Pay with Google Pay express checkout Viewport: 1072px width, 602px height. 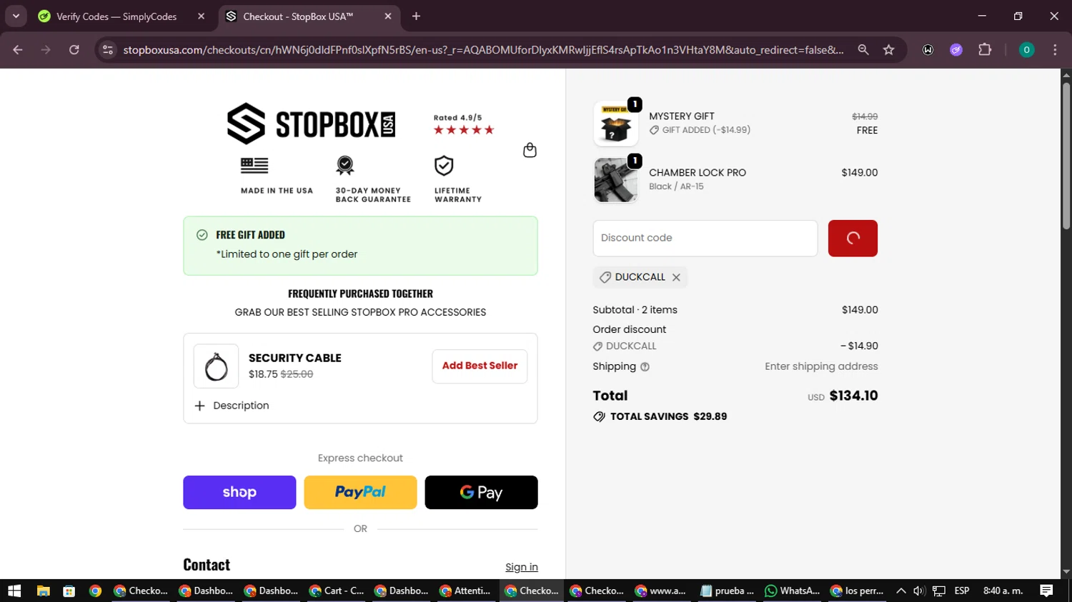[x=481, y=492]
